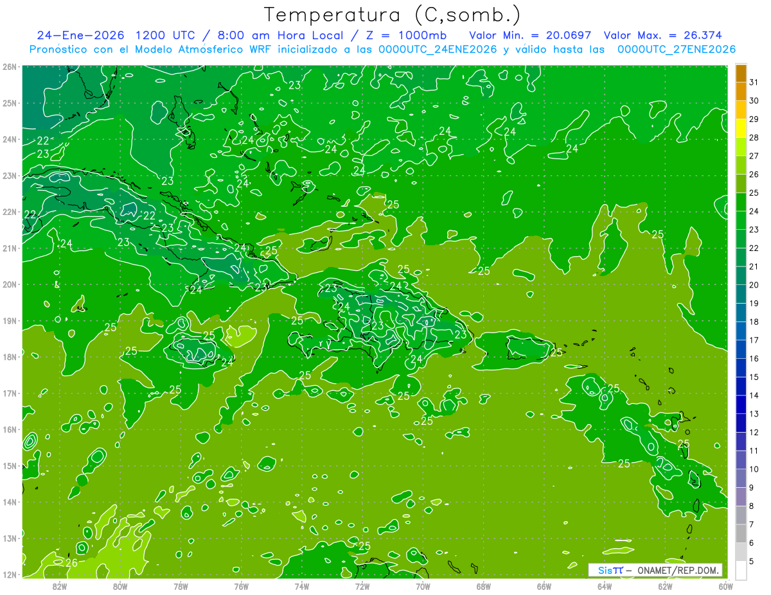771x595 pixels.
Task: Click the lime swatch between 27 and 28
Action: (741, 147)
